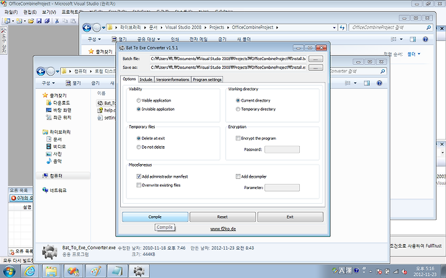Screen dimensions: 446x278
Task: Select 바탕 화면 in the navigation pane
Action: 59,110
